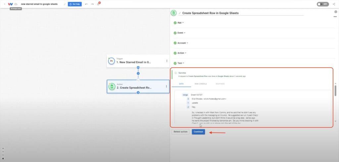Select the 'Hey,' value in row 2
Screen dimensions: 339x162
click(x=194, y=107)
